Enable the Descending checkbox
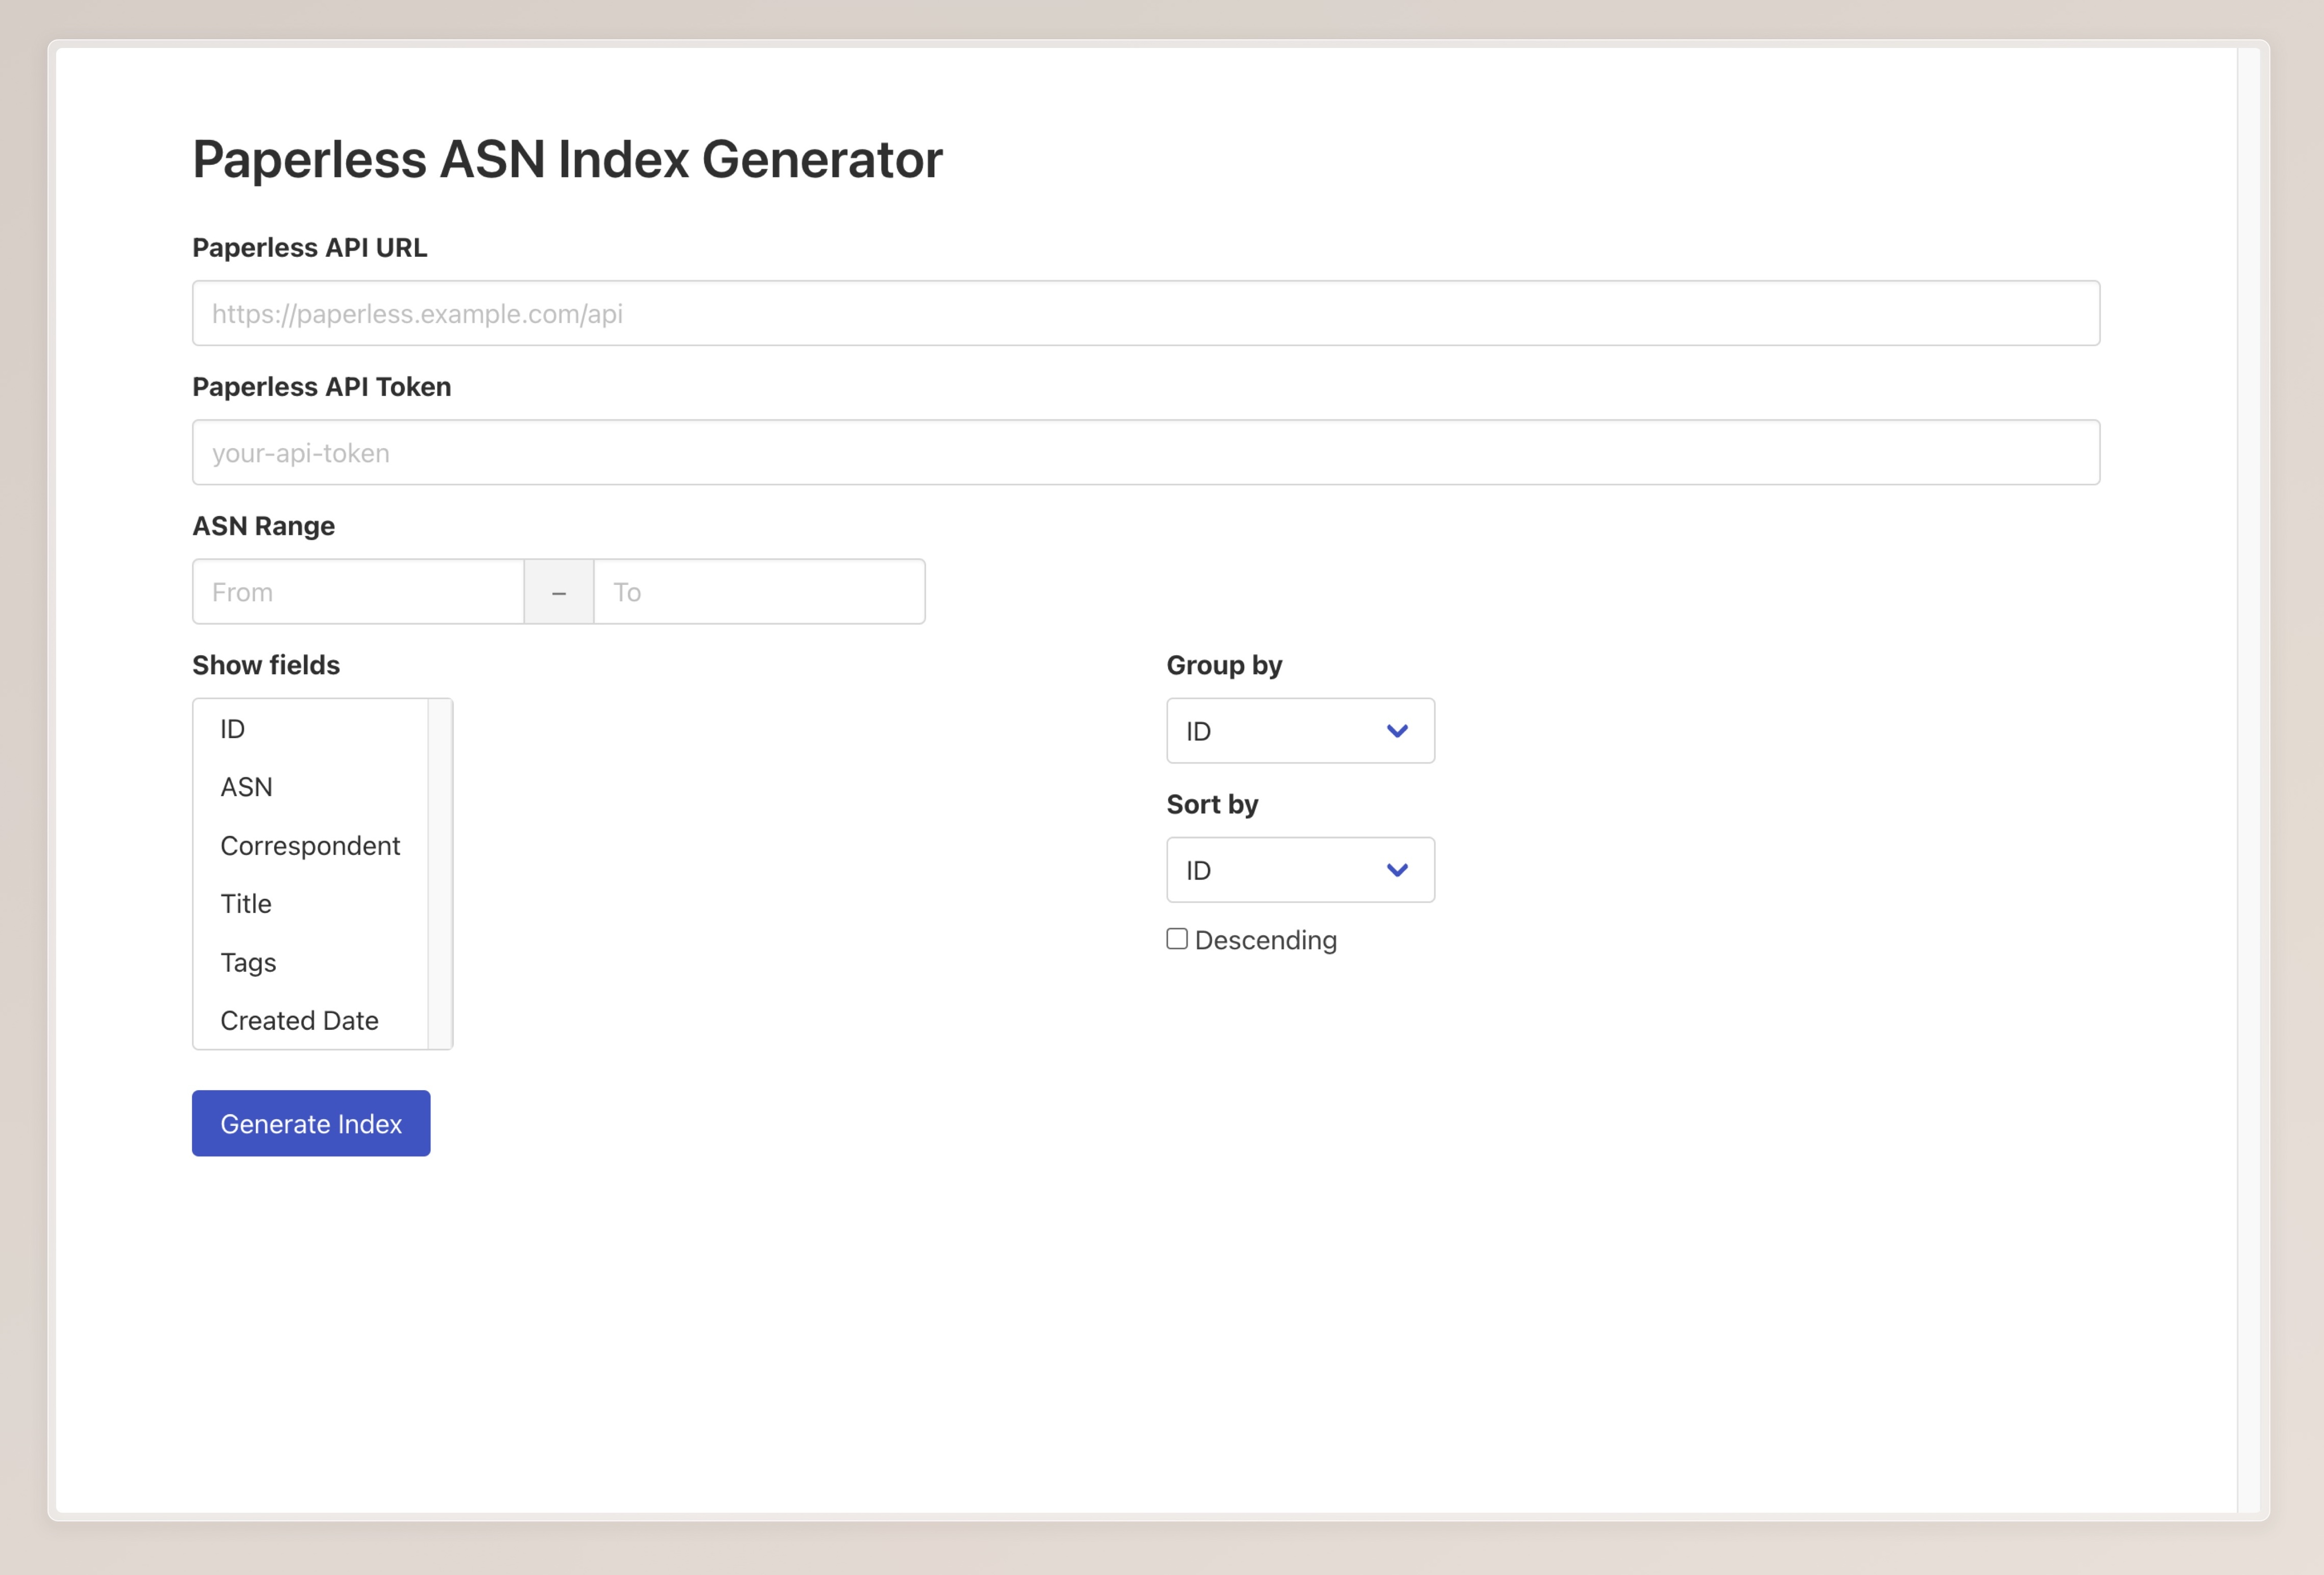This screenshot has height=1575, width=2324. click(1177, 939)
